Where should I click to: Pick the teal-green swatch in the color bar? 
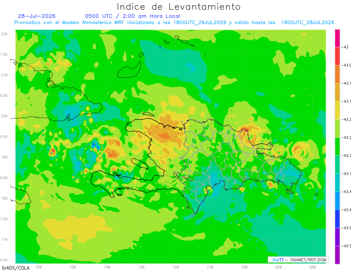click(x=337, y=165)
